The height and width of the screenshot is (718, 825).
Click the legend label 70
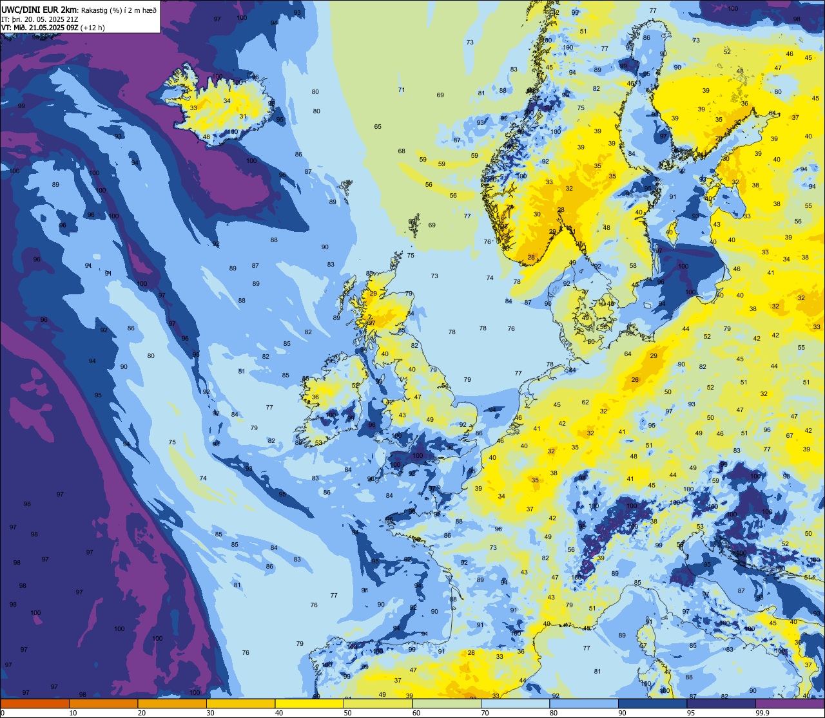(x=485, y=713)
